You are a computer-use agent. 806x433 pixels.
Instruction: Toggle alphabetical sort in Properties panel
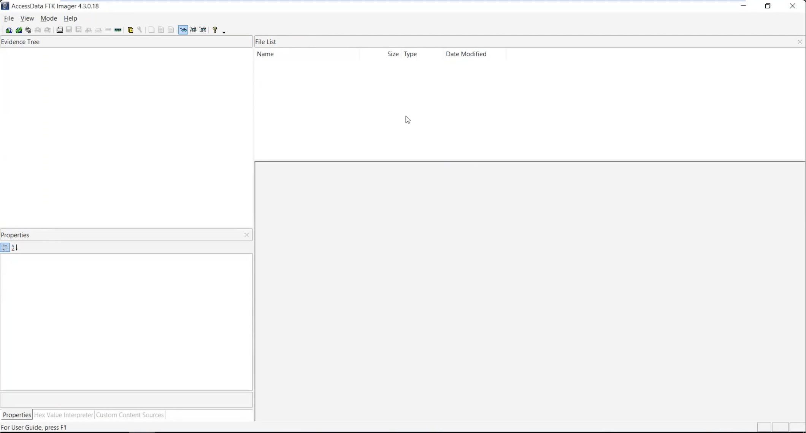pyautogui.click(x=15, y=248)
